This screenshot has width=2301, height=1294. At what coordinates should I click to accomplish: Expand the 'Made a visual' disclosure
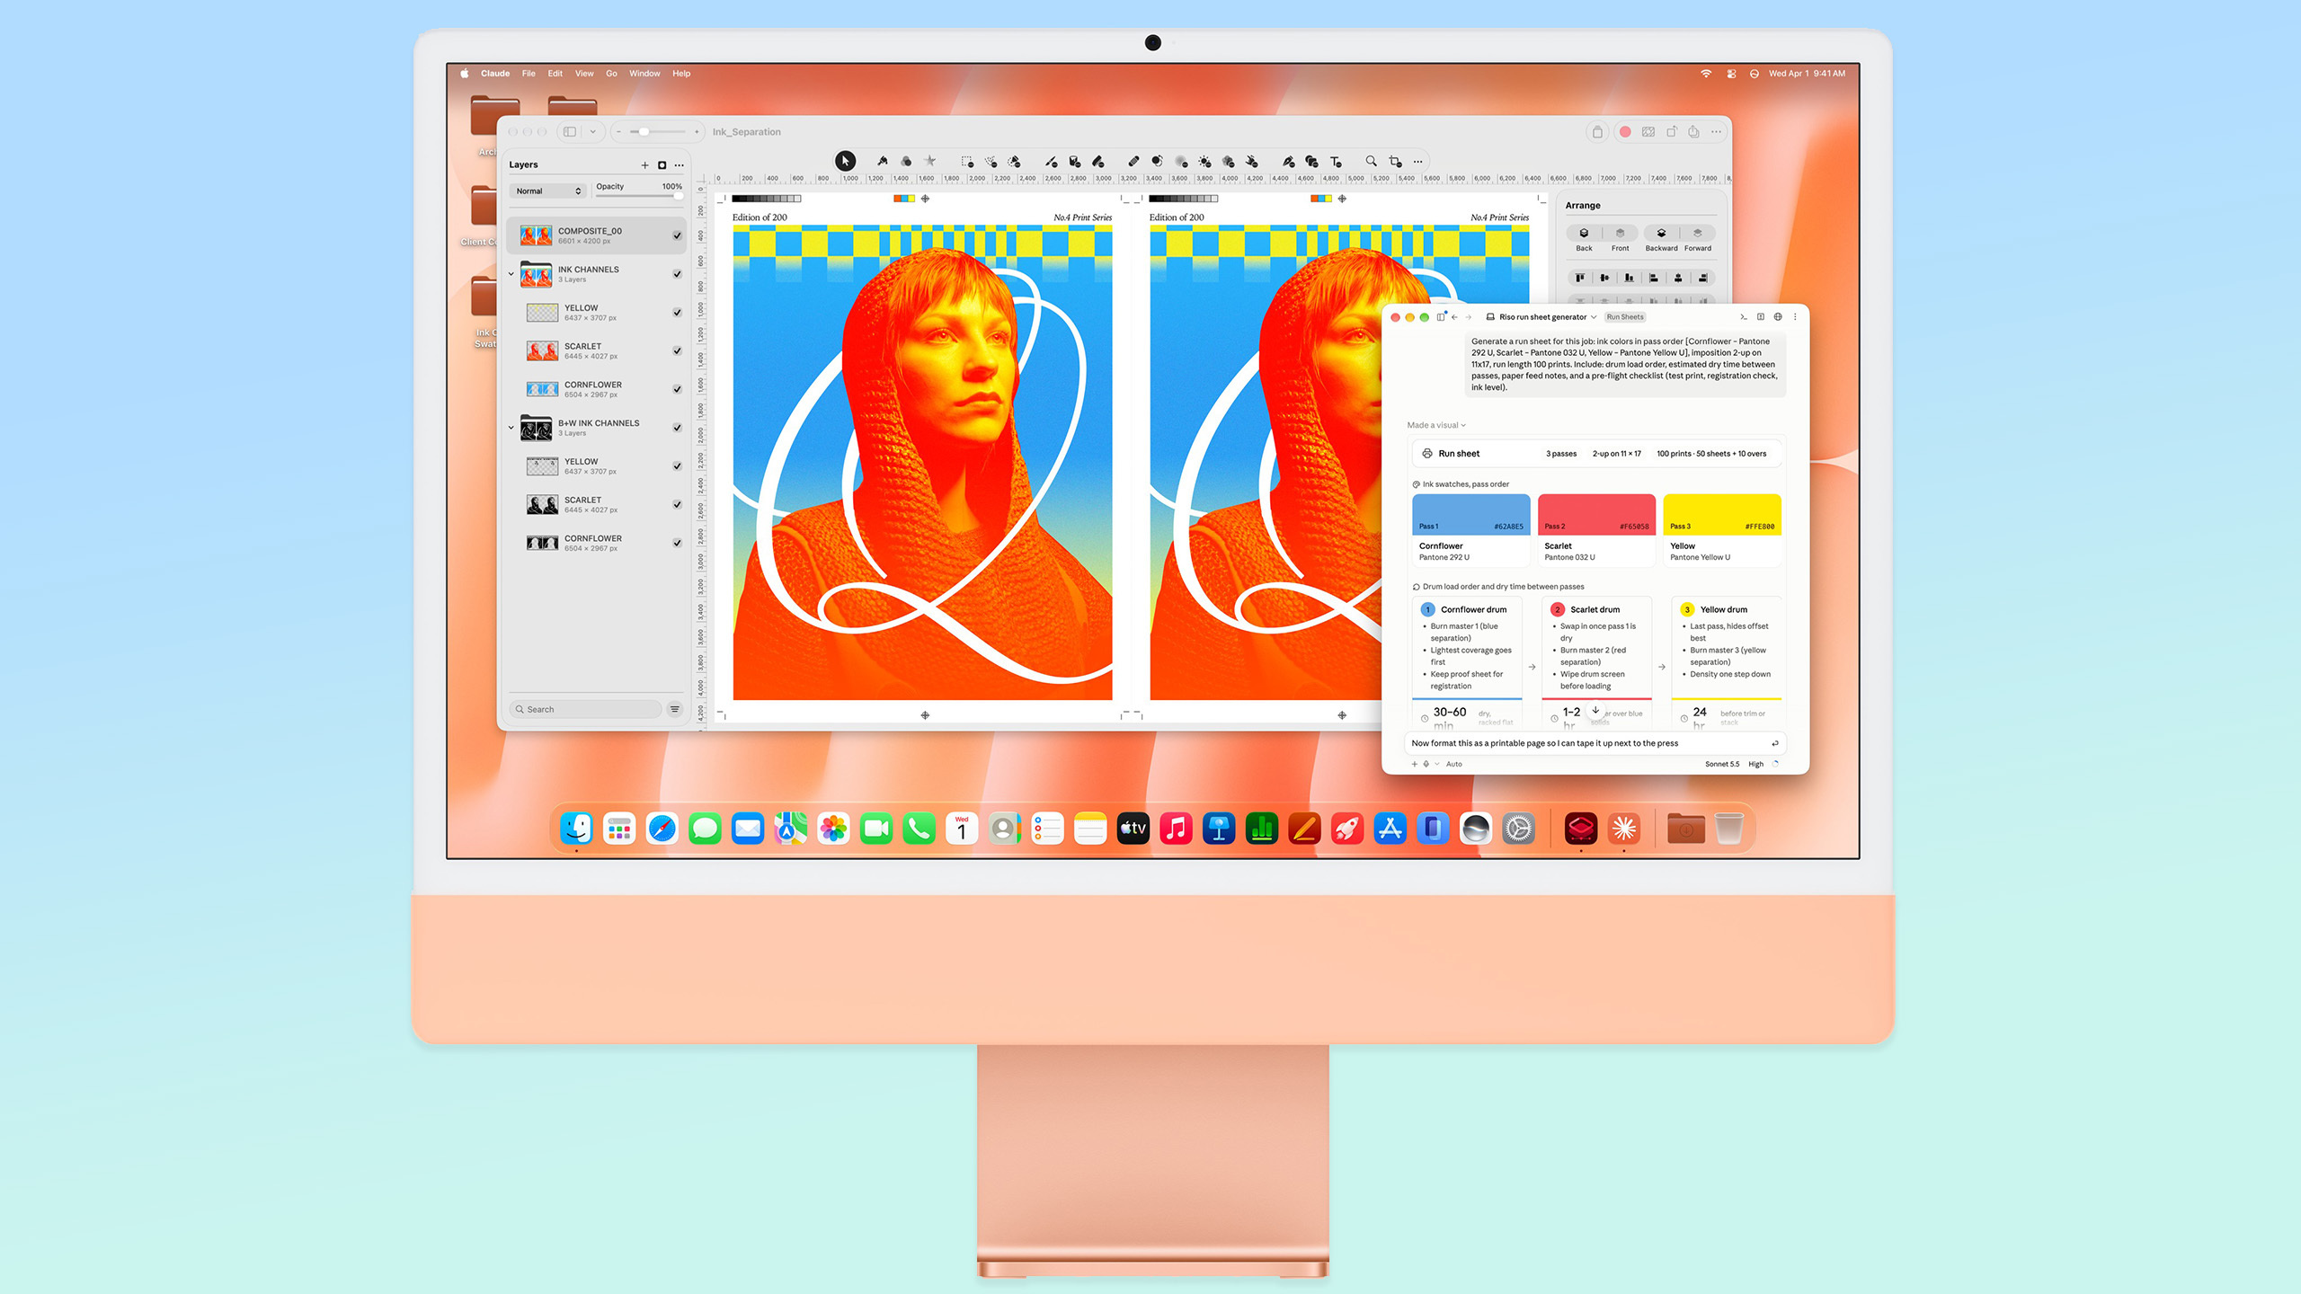[x=1436, y=425]
